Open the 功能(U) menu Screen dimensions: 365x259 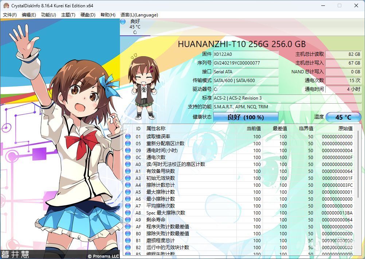48,15
